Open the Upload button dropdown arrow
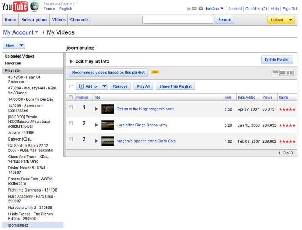This screenshot has height=230, width=302. click(x=290, y=20)
